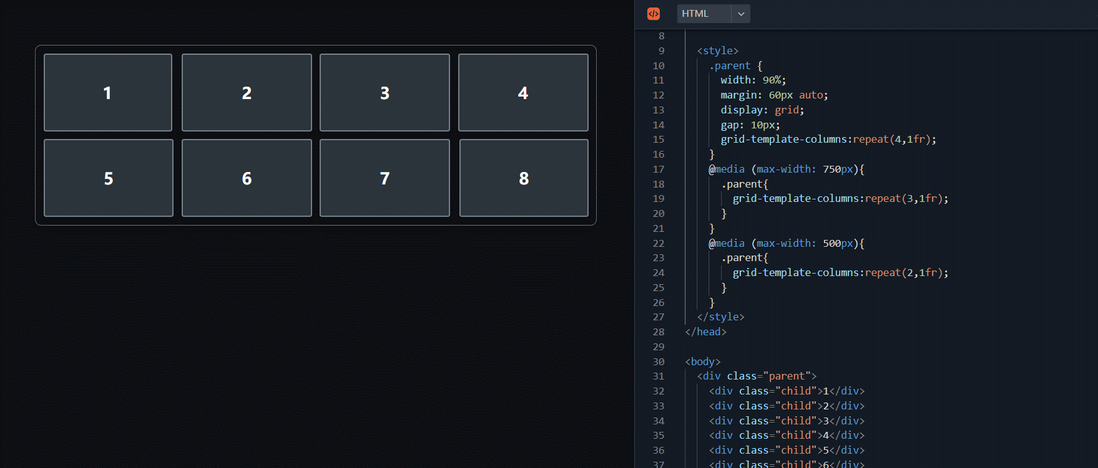This screenshot has height=468, width=1098.
Task: Click the child div containing 4 in code
Action: 787,435
